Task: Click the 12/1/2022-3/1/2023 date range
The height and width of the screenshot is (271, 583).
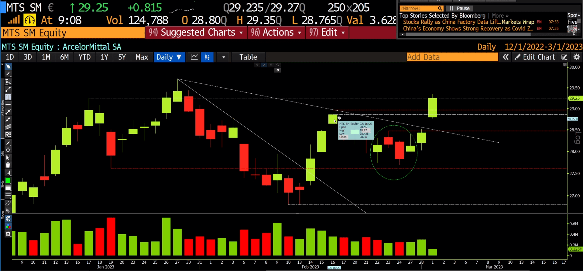Action: click(x=544, y=47)
